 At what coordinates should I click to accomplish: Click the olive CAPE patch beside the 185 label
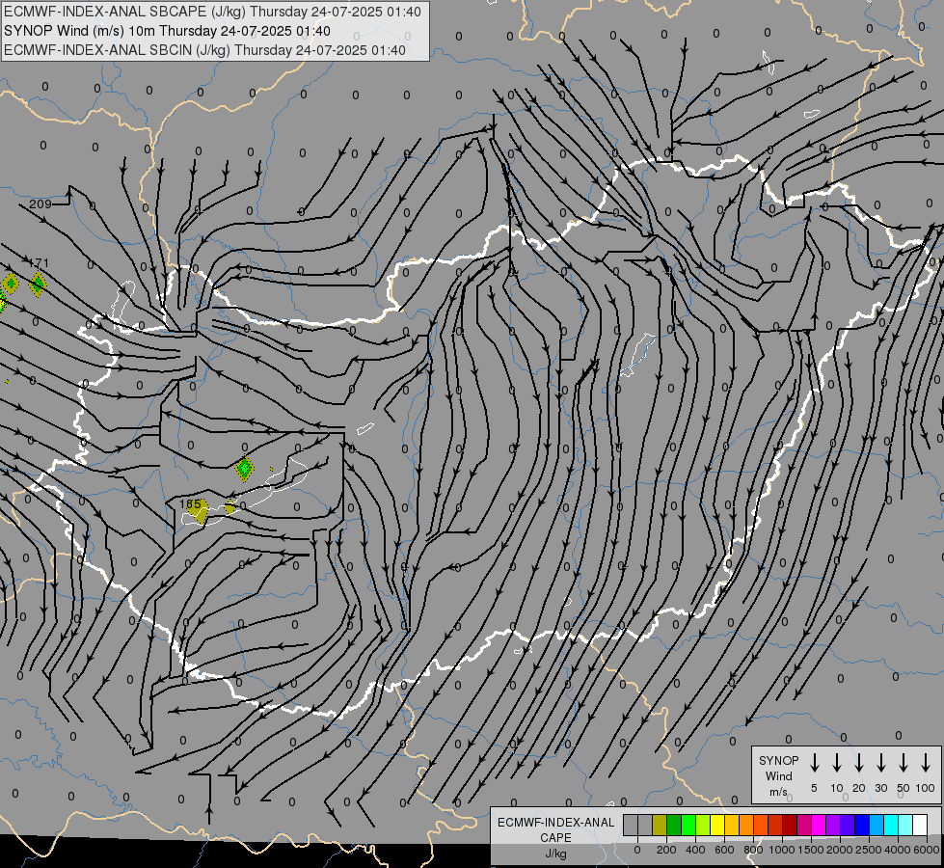coord(198,512)
